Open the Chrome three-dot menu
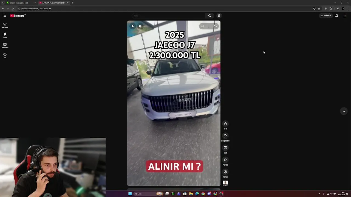351x197 pixels. pyautogui.click(x=348, y=8)
